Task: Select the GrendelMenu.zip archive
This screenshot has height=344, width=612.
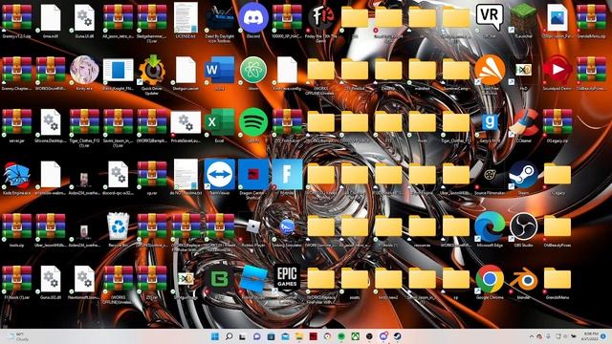Action: click(x=591, y=17)
